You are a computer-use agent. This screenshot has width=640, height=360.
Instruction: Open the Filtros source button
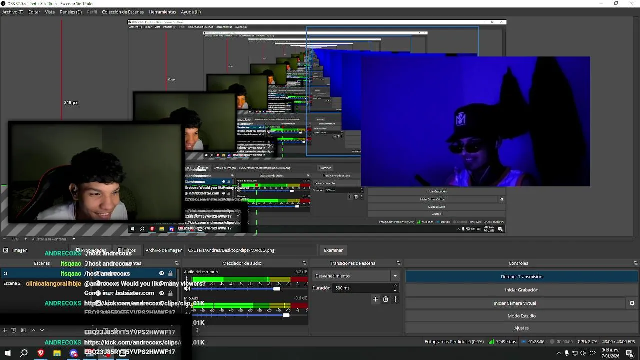127,250
